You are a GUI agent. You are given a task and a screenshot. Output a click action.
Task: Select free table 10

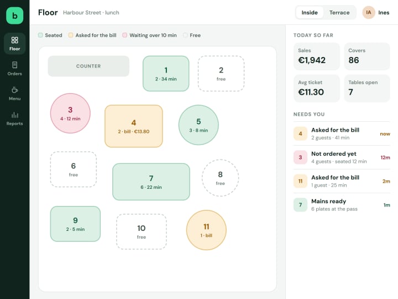(x=142, y=231)
